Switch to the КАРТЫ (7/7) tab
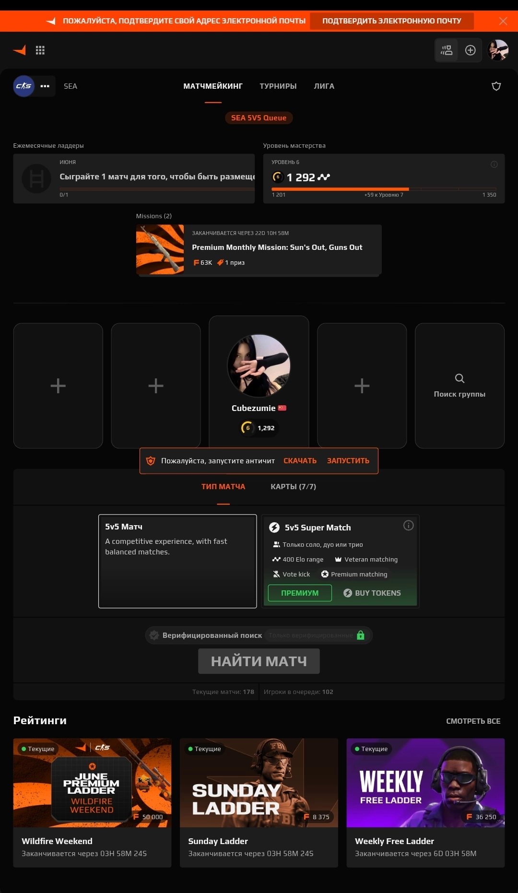The height and width of the screenshot is (893, 518). pos(293,487)
